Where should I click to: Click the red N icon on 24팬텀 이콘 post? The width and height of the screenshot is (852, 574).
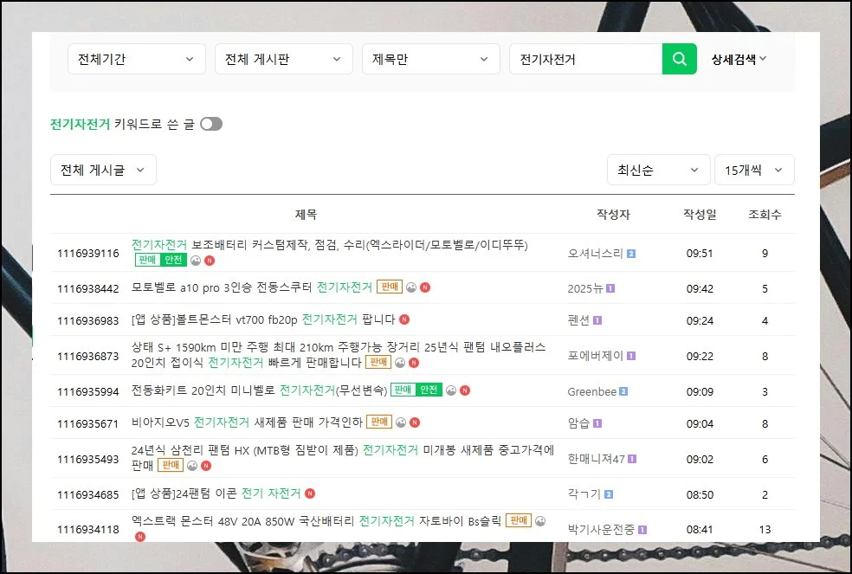[310, 493]
